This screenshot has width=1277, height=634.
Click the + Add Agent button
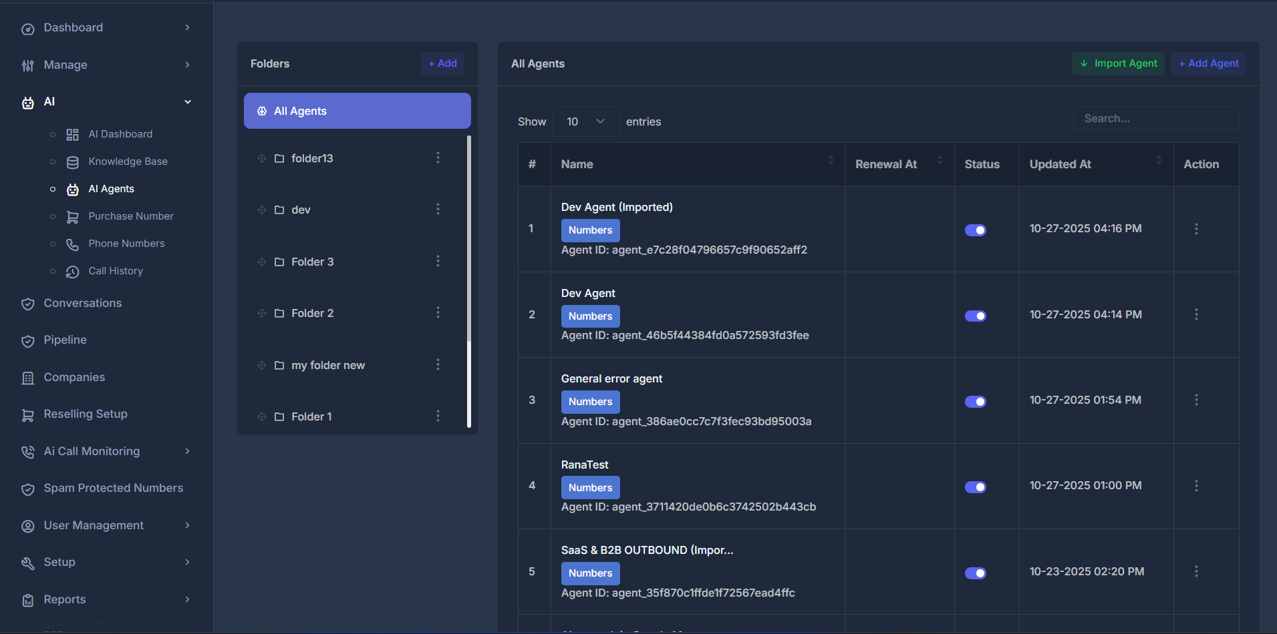point(1208,63)
